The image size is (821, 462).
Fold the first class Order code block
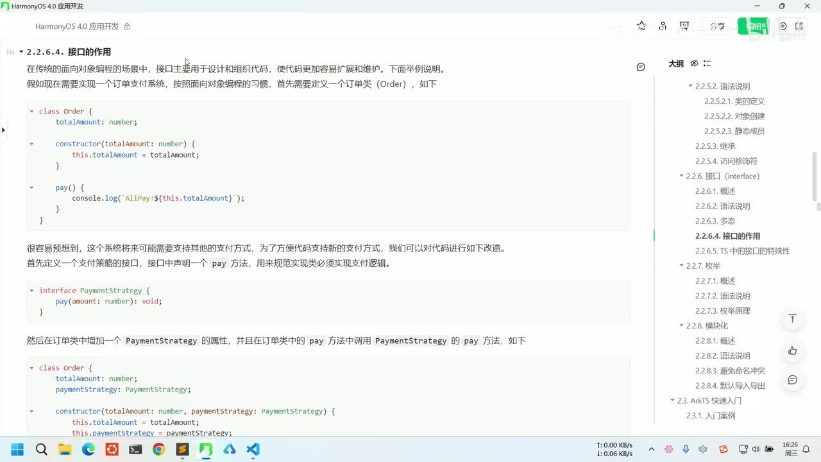click(x=31, y=112)
